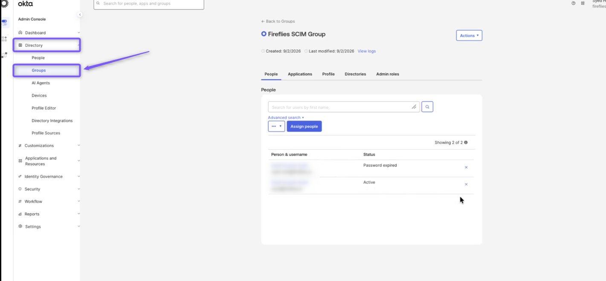This screenshot has height=281, width=606.
Task: Switch to the People tab
Action: click(271, 74)
